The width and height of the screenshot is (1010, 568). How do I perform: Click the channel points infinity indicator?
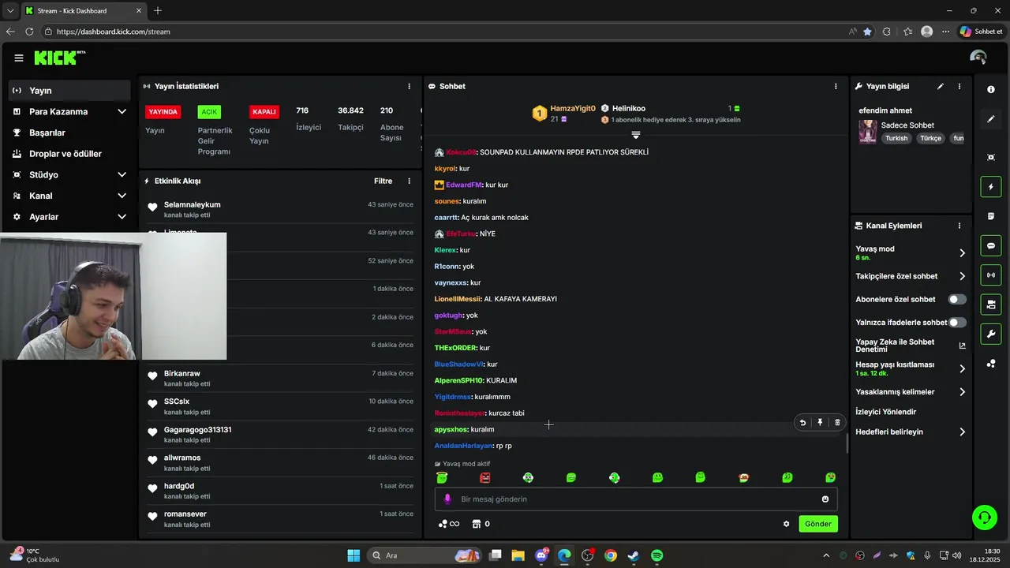pos(448,524)
